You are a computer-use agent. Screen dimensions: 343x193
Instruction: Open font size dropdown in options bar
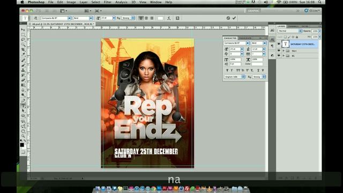pos(114,18)
